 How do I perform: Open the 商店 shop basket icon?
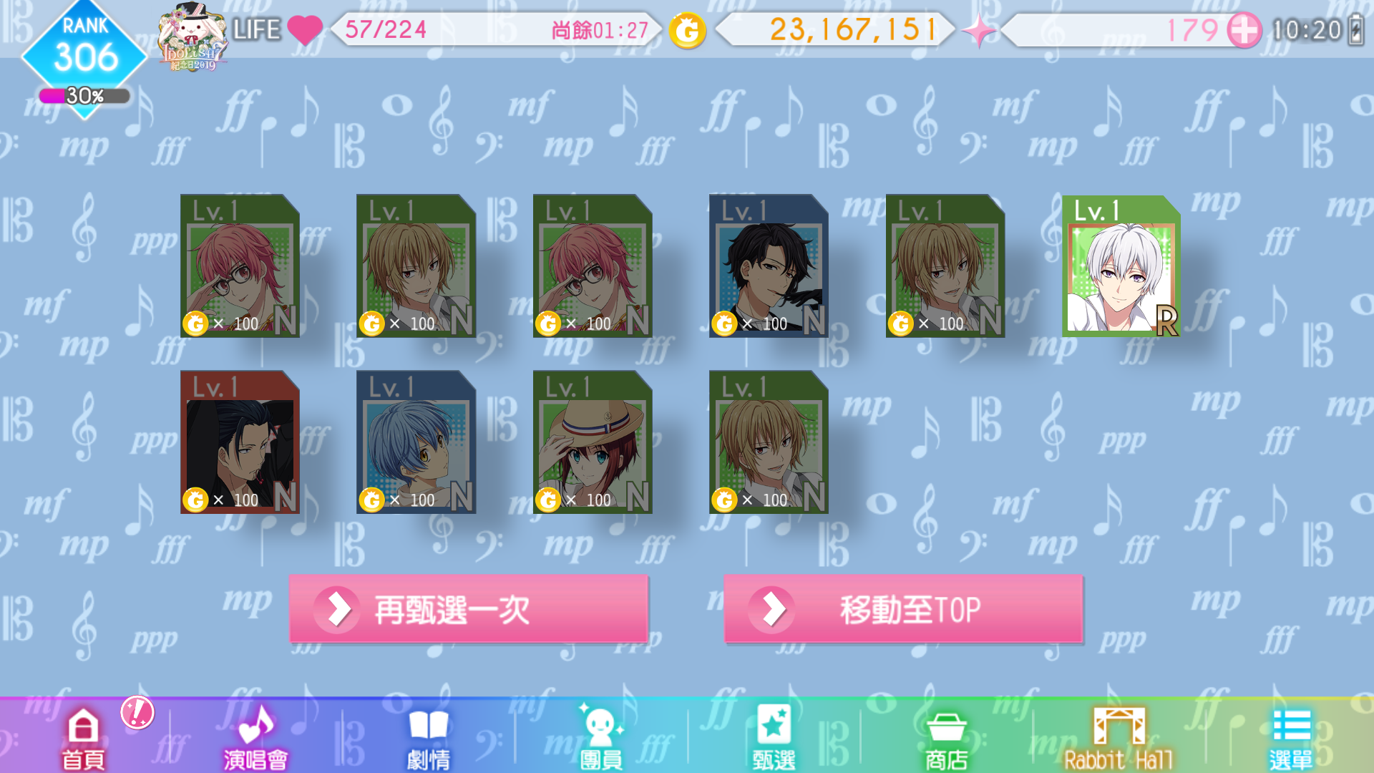pos(946,739)
